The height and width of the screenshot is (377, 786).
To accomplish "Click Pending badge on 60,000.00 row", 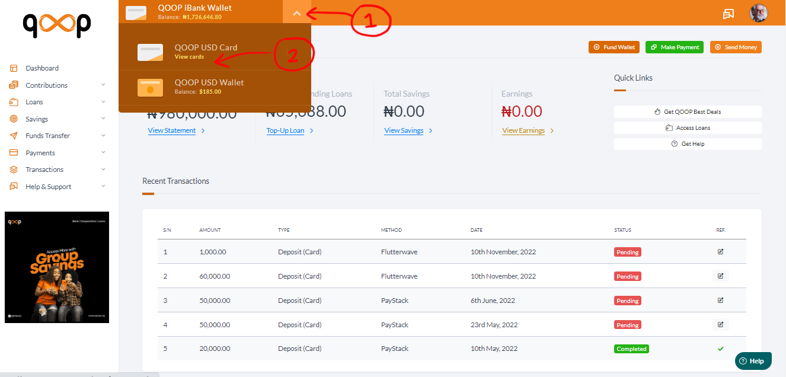I will [x=628, y=277].
